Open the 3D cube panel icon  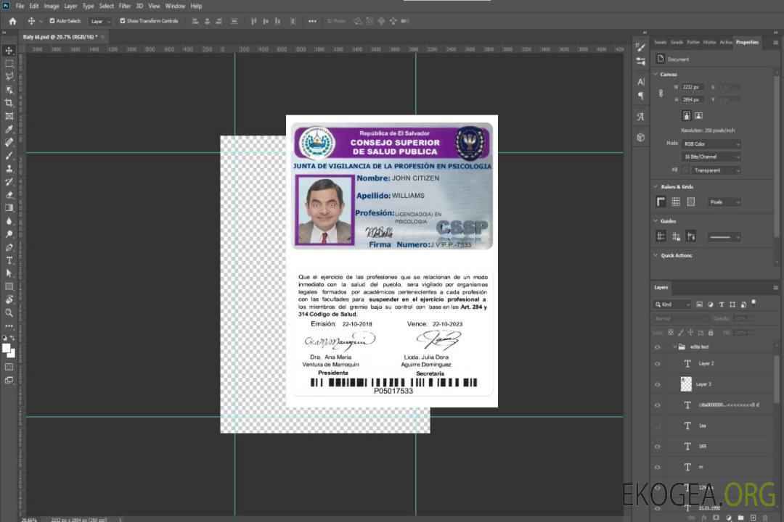coord(641,137)
